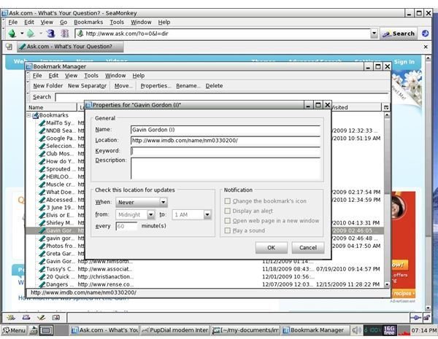Select the Greta Gar... bookmark icon
438x339 pixels.
42,254
